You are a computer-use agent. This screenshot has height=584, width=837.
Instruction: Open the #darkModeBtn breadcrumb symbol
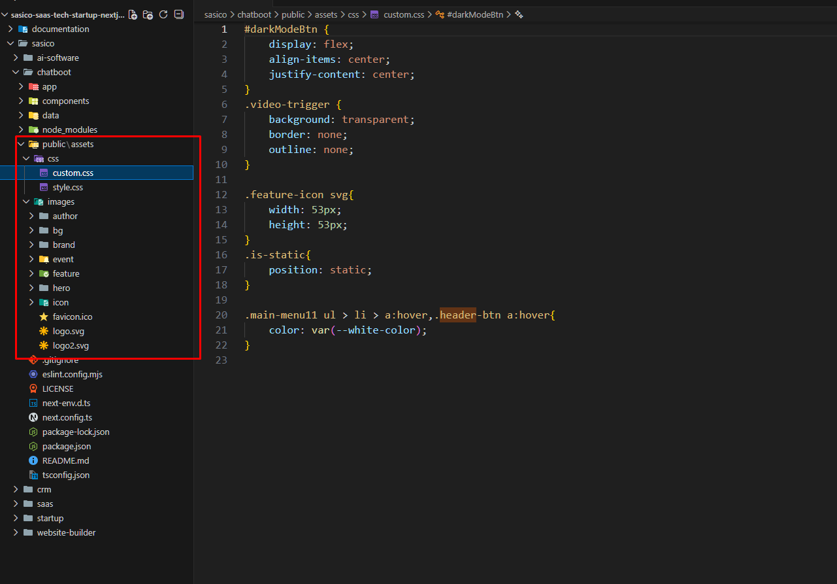pyautogui.click(x=475, y=14)
